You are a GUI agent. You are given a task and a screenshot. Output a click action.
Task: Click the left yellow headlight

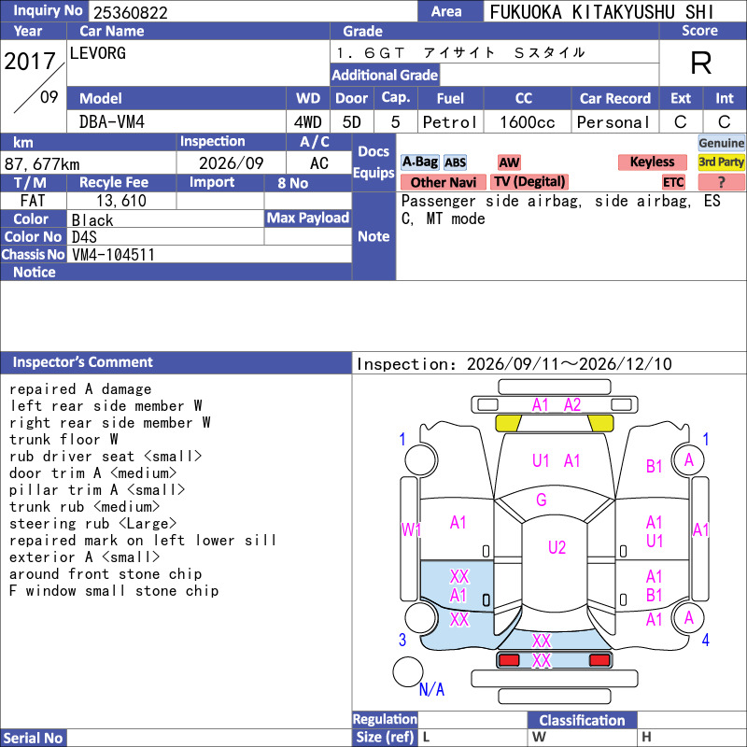click(508, 423)
